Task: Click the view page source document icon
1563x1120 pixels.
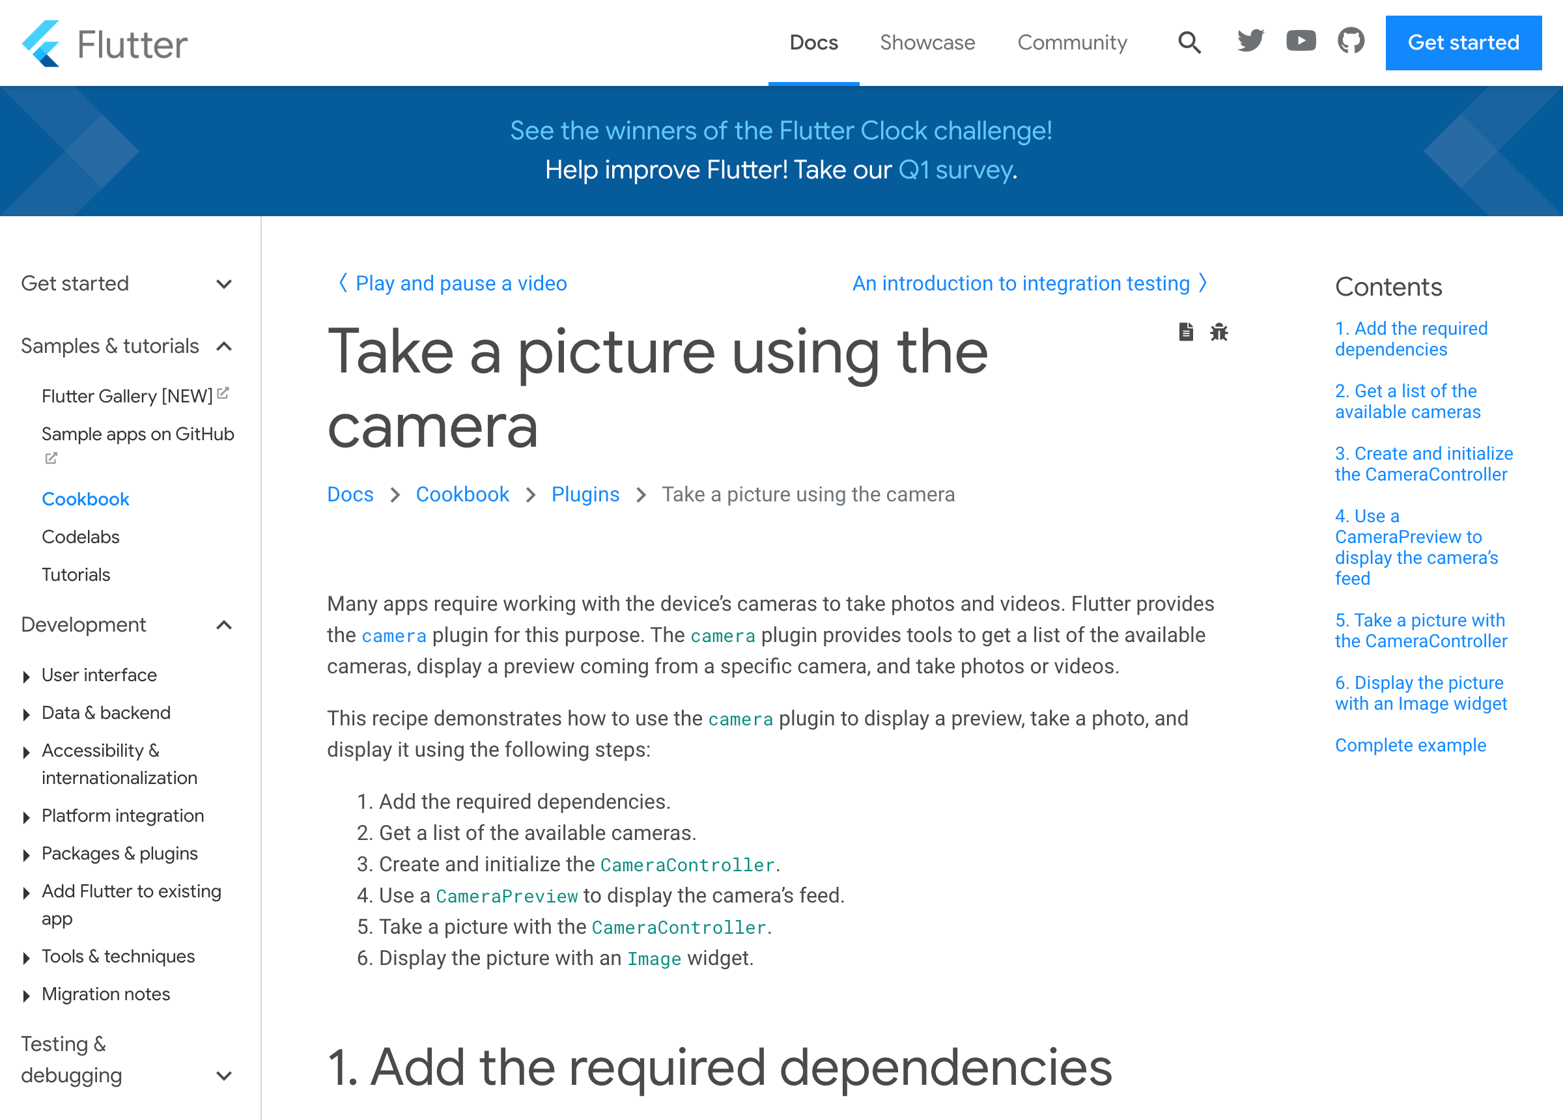Action: pos(1185,332)
